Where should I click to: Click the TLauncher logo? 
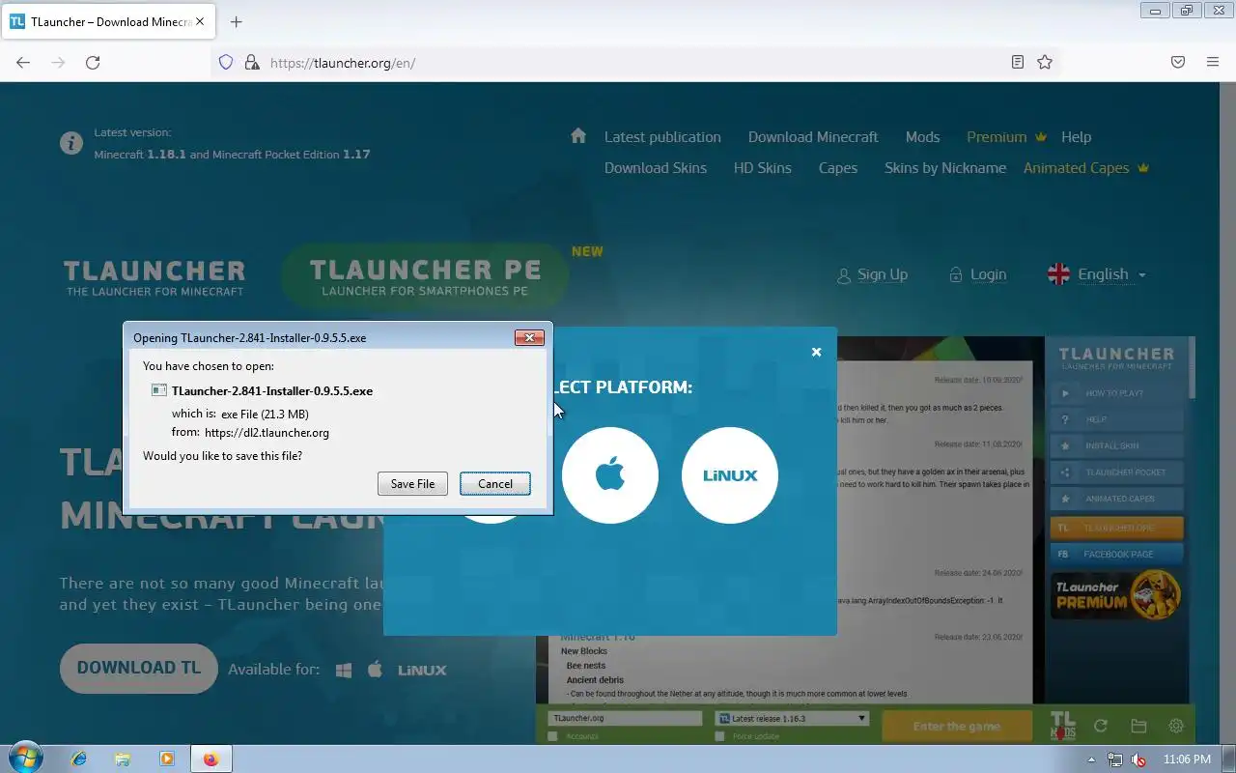coord(154,277)
